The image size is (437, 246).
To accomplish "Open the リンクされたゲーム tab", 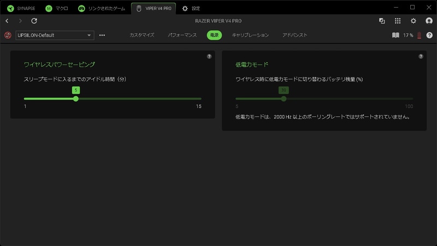I will (102, 8).
